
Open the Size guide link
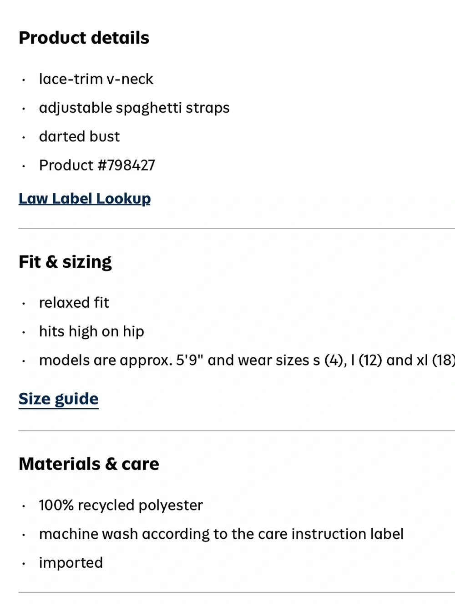click(x=59, y=399)
